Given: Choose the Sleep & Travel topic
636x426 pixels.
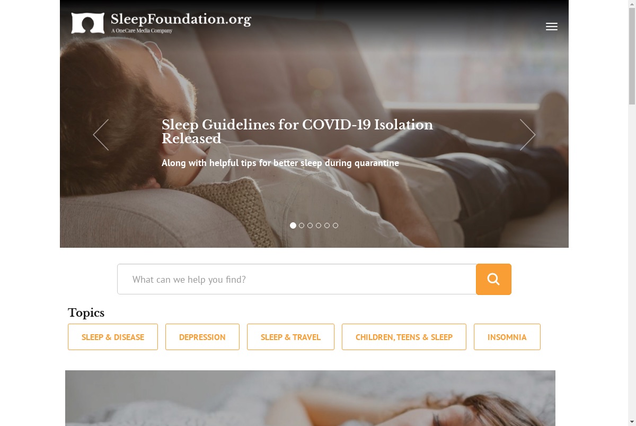Looking at the screenshot, I should click(290, 337).
